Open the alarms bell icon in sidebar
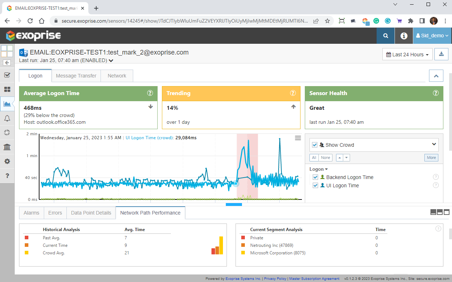The width and height of the screenshot is (452, 282). coord(7,118)
